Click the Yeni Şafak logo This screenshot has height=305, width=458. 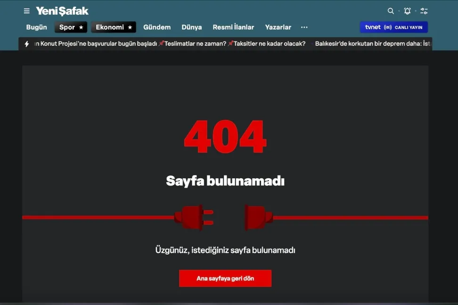tap(62, 11)
